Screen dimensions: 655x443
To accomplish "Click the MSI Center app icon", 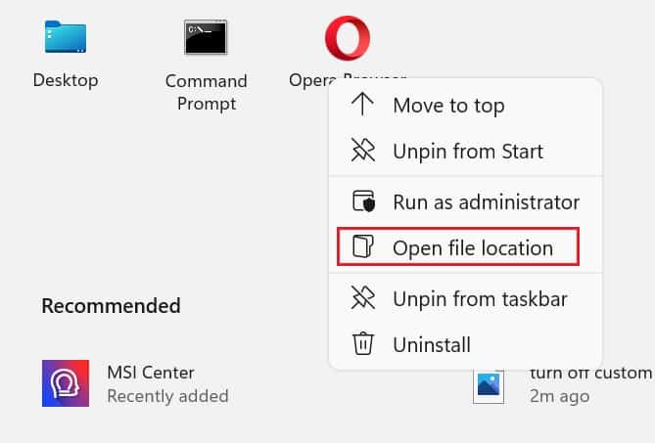I will tap(66, 383).
